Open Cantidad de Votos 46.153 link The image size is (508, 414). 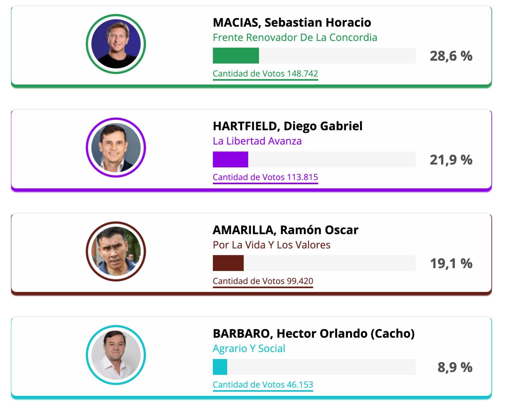[263, 385]
